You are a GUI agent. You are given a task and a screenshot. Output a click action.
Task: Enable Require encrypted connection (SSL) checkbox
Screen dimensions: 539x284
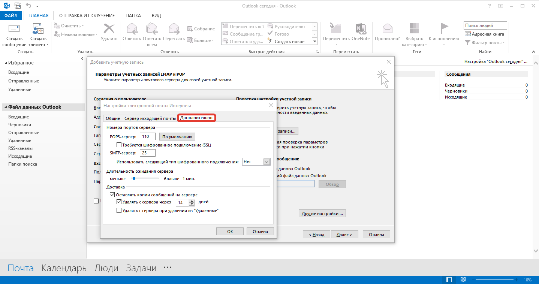tap(119, 145)
